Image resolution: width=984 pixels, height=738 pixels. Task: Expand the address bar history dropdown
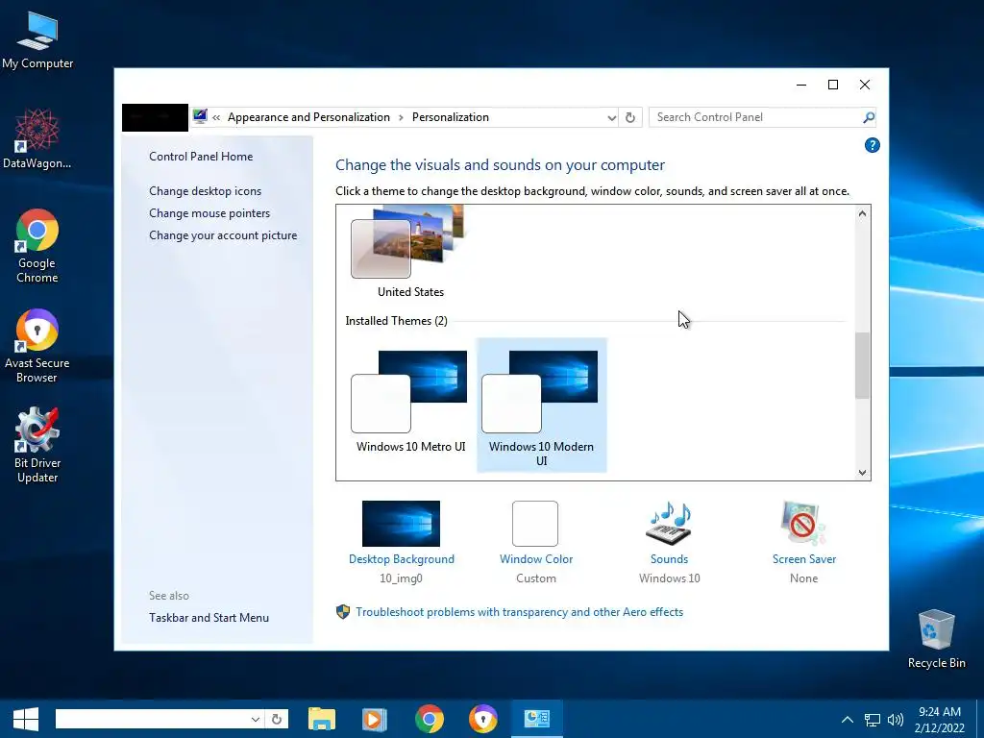click(611, 117)
